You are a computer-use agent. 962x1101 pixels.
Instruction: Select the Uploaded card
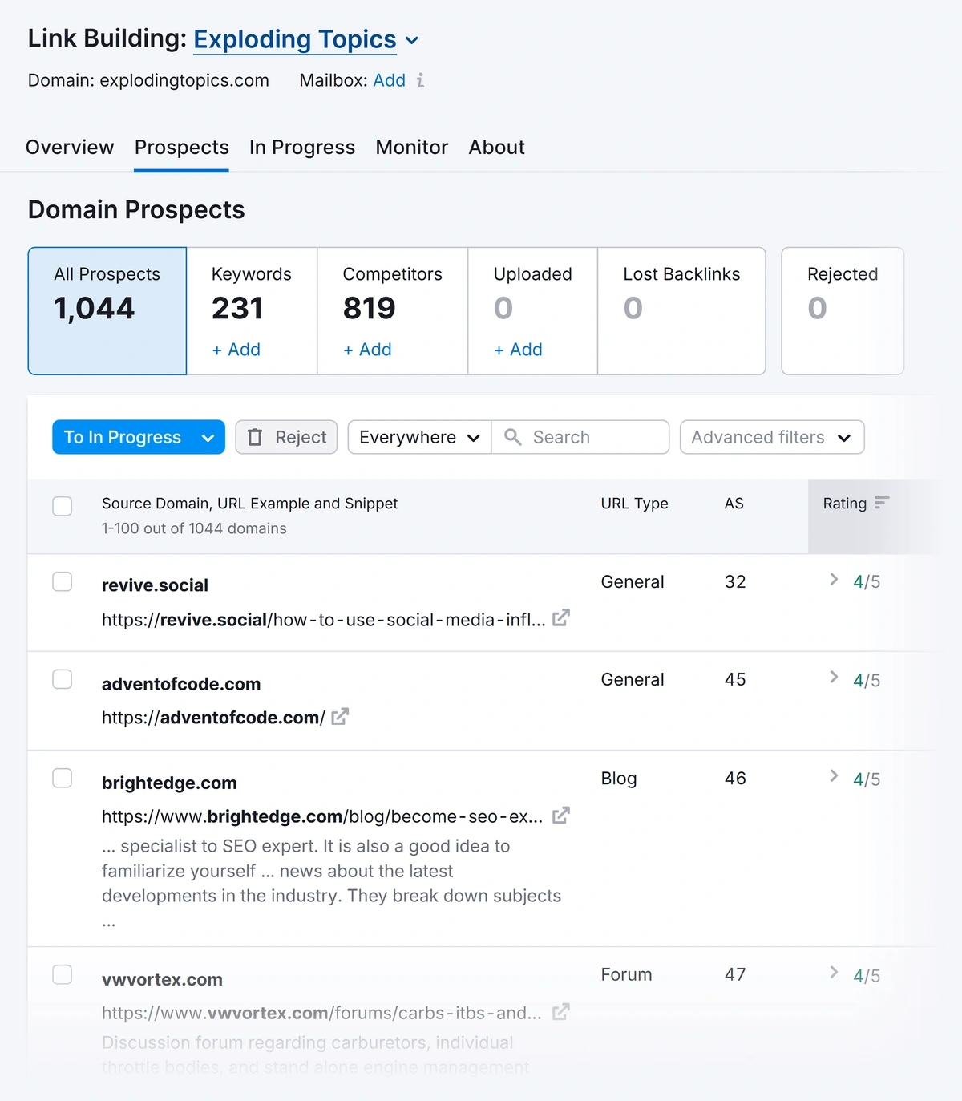click(x=533, y=310)
